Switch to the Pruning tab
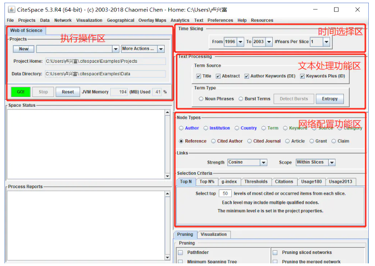 click(x=185, y=235)
